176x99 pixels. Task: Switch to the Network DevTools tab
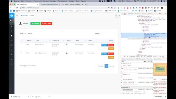coord(150,14)
